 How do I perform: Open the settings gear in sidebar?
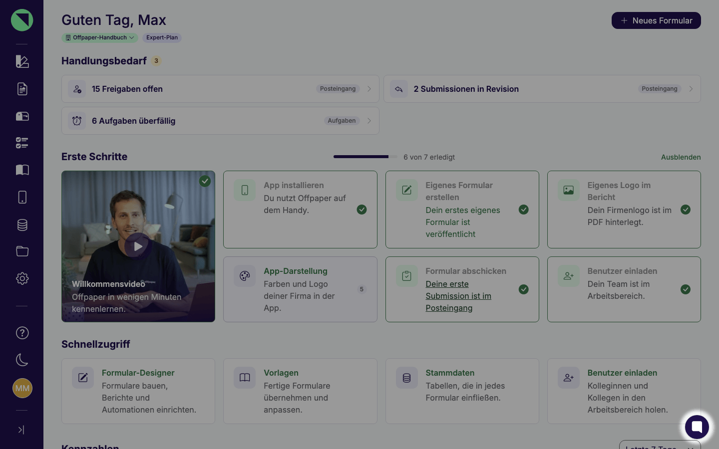tap(22, 278)
